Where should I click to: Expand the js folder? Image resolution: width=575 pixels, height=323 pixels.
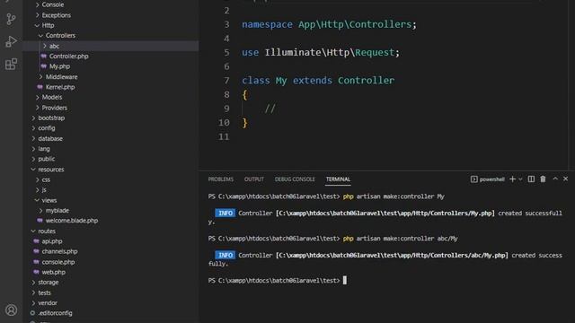point(38,189)
